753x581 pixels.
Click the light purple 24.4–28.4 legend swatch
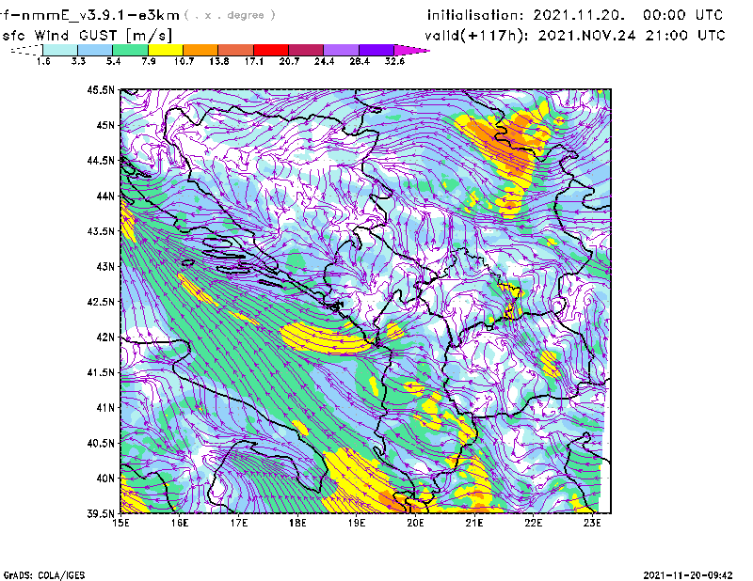point(341,50)
